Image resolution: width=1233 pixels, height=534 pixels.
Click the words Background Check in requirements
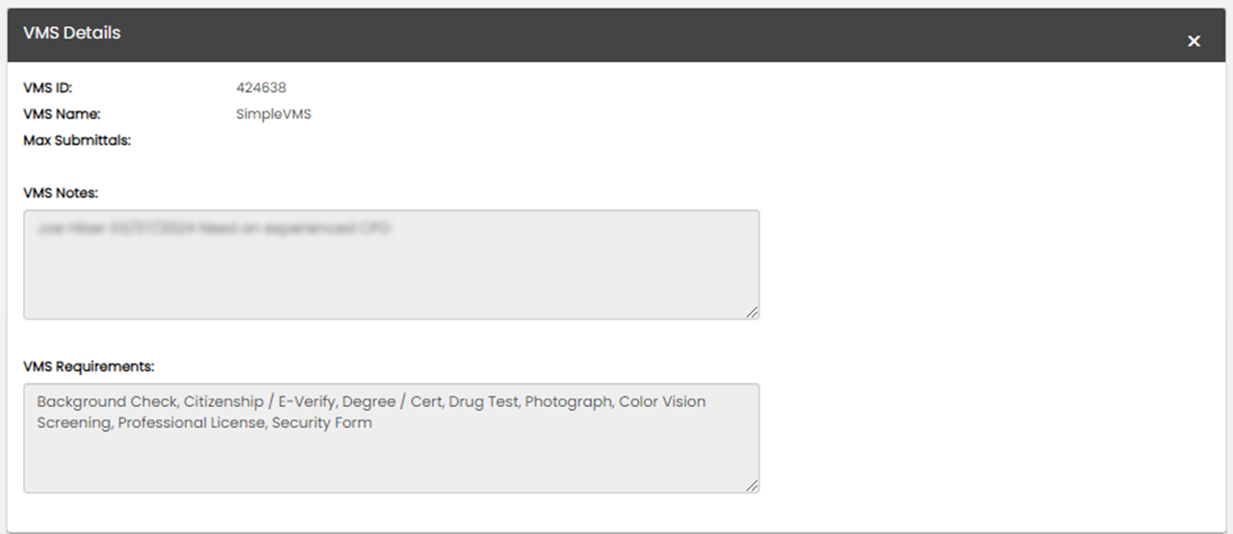[x=106, y=401]
